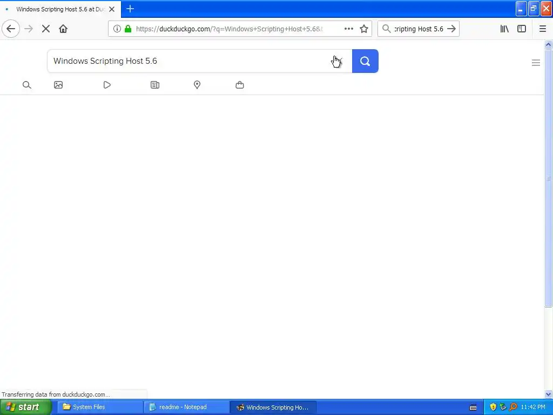553x415 pixels.
Task: Open DuckDuckGo side menu icon
Action: coord(536,63)
